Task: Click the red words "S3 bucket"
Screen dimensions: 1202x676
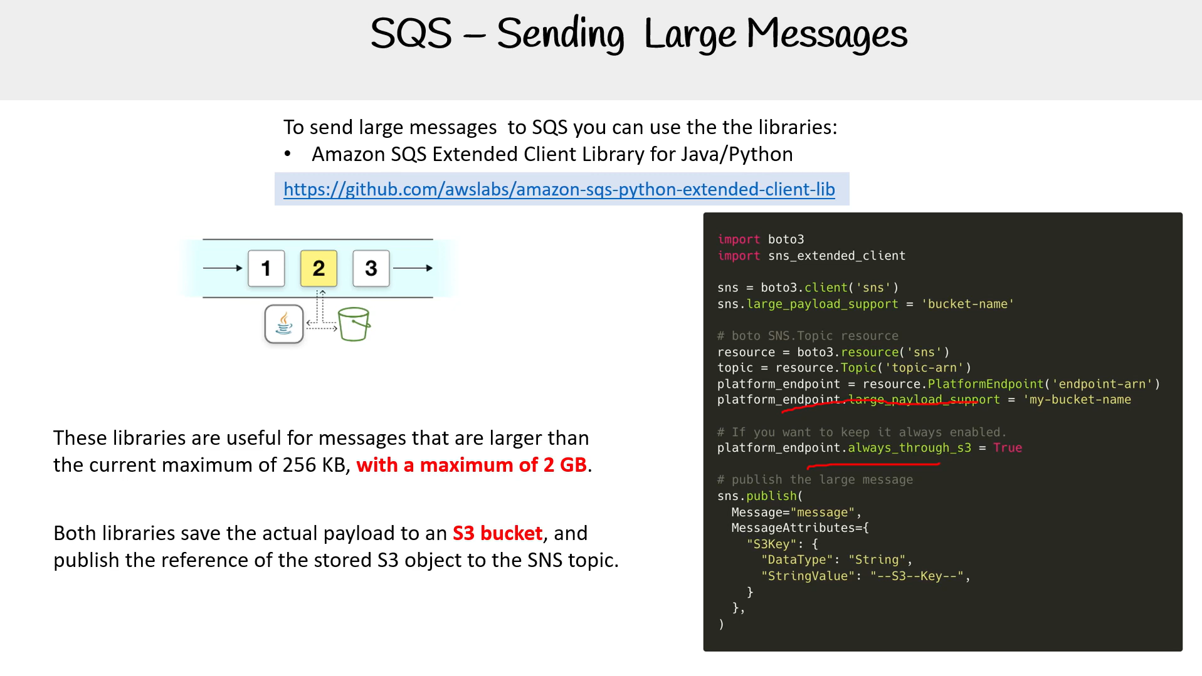Action: (x=497, y=533)
